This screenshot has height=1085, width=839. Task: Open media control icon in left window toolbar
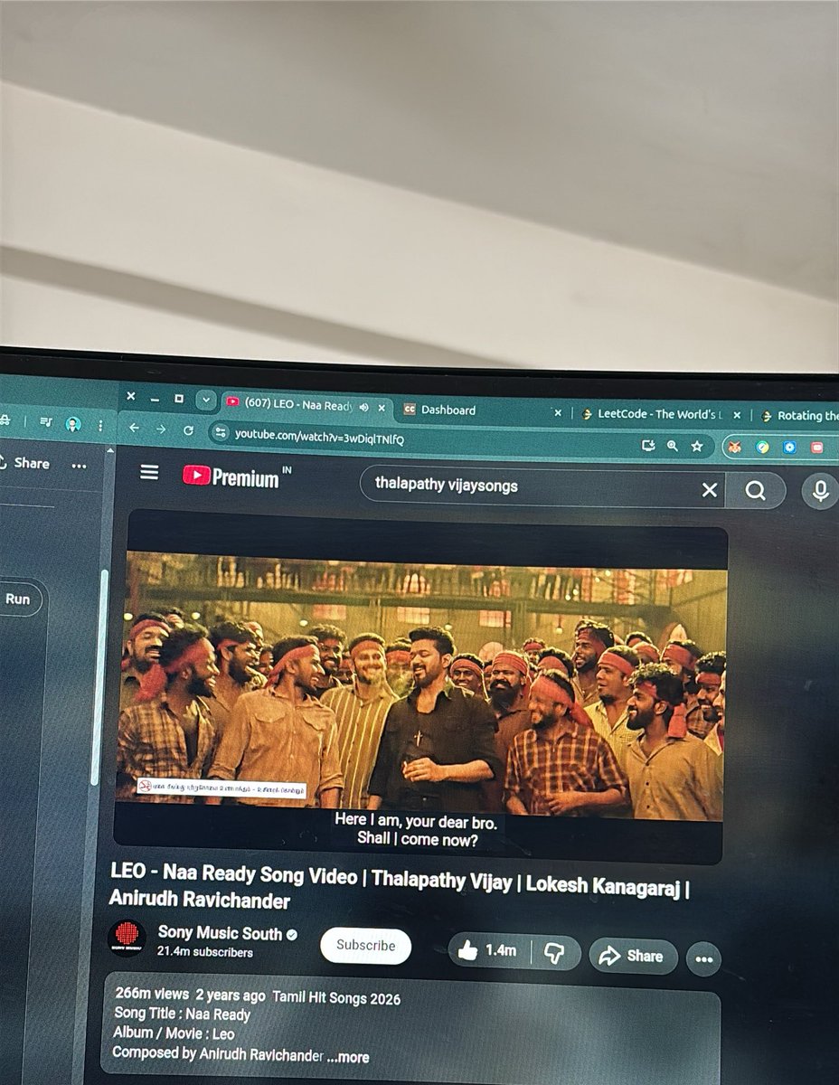46,422
